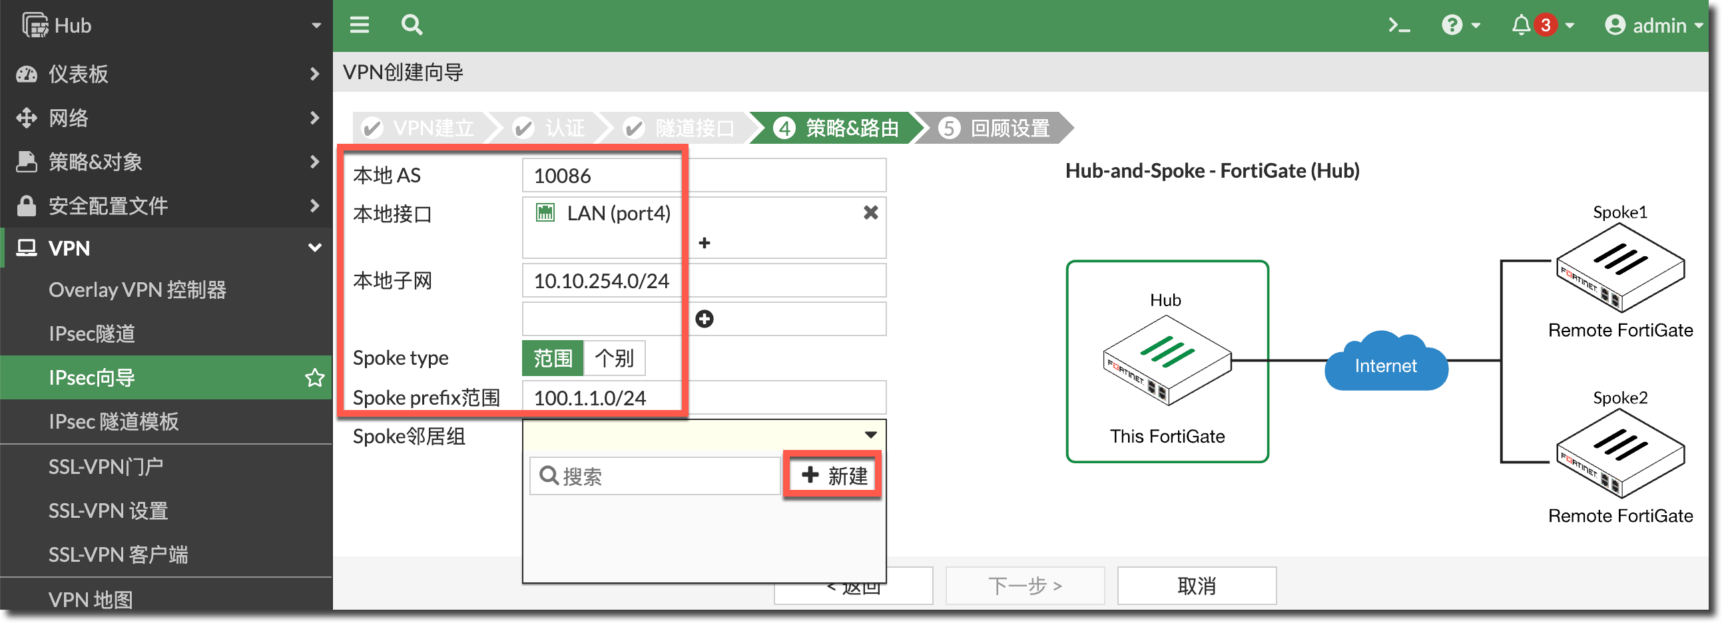
Task: Remove LAN (port4) with the X icon
Action: [870, 212]
